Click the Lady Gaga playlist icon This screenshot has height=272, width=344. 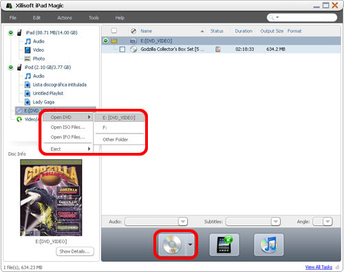pos(28,102)
